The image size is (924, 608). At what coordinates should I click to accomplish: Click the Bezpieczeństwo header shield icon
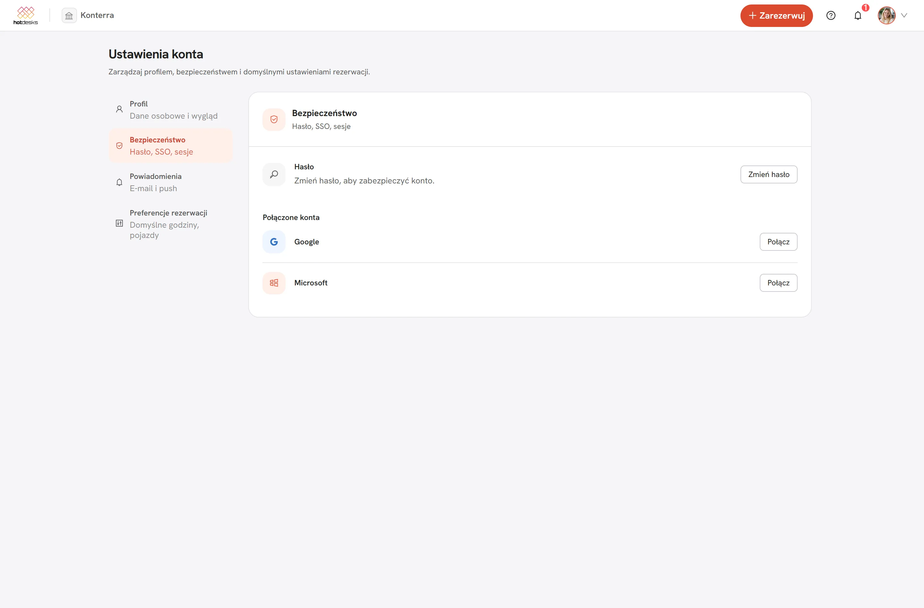pos(274,120)
